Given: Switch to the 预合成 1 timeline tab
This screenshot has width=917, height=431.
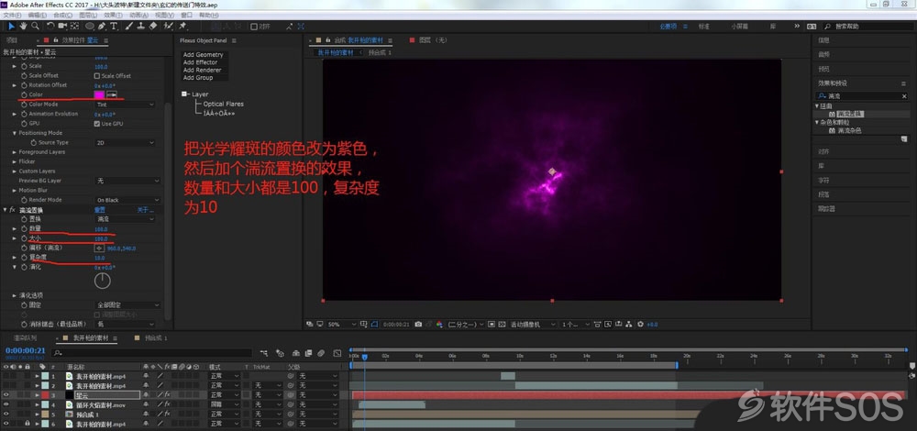Looking at the screenshot, I should click(x=156, y=338).
